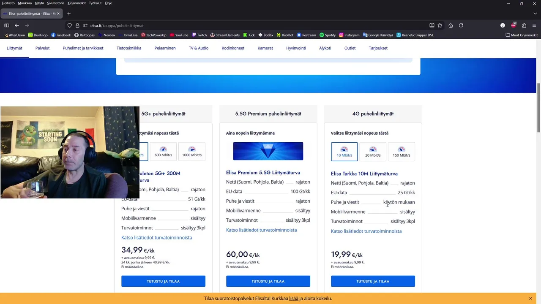Open Puhelimet ja tarvikkeet navigation item

pos(83,48)
